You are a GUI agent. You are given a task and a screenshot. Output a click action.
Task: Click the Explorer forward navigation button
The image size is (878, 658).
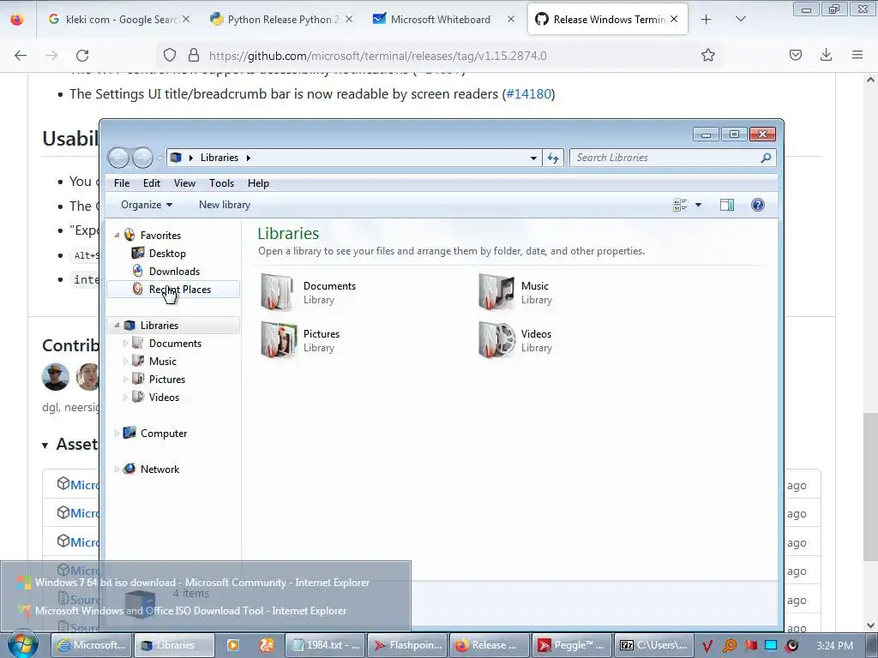point(142,158)
